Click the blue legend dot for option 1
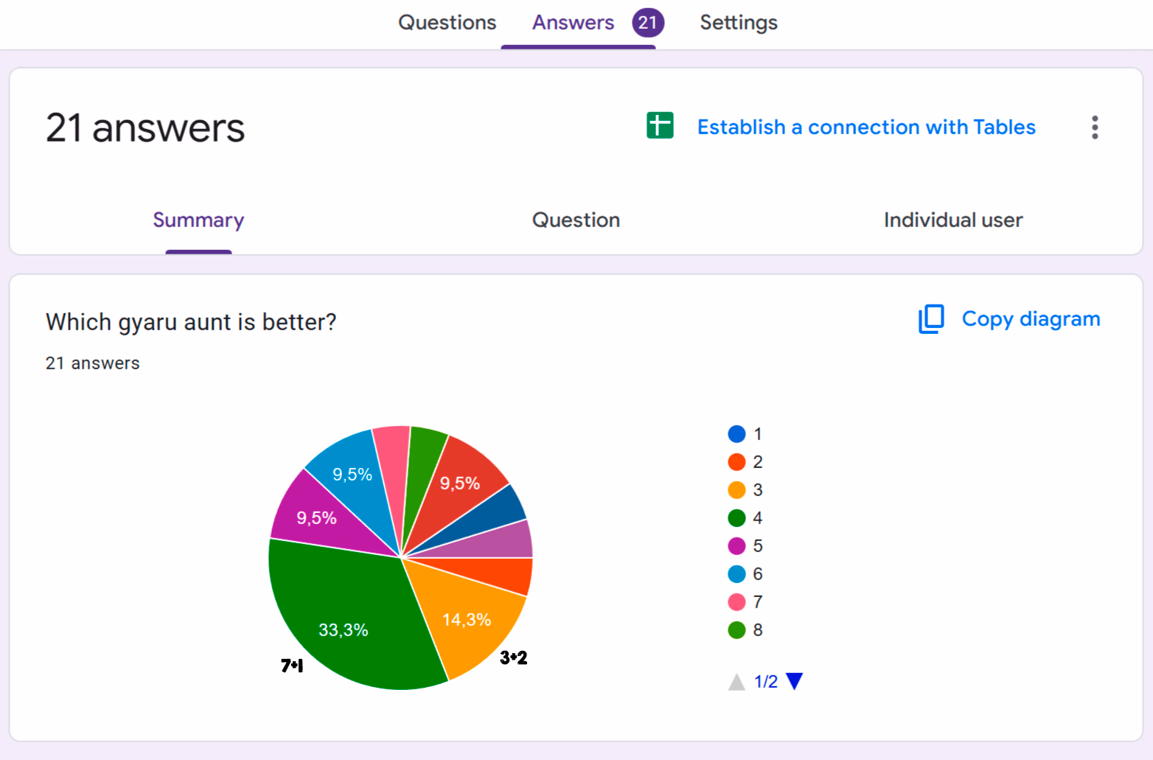 [x=736, y=434]
